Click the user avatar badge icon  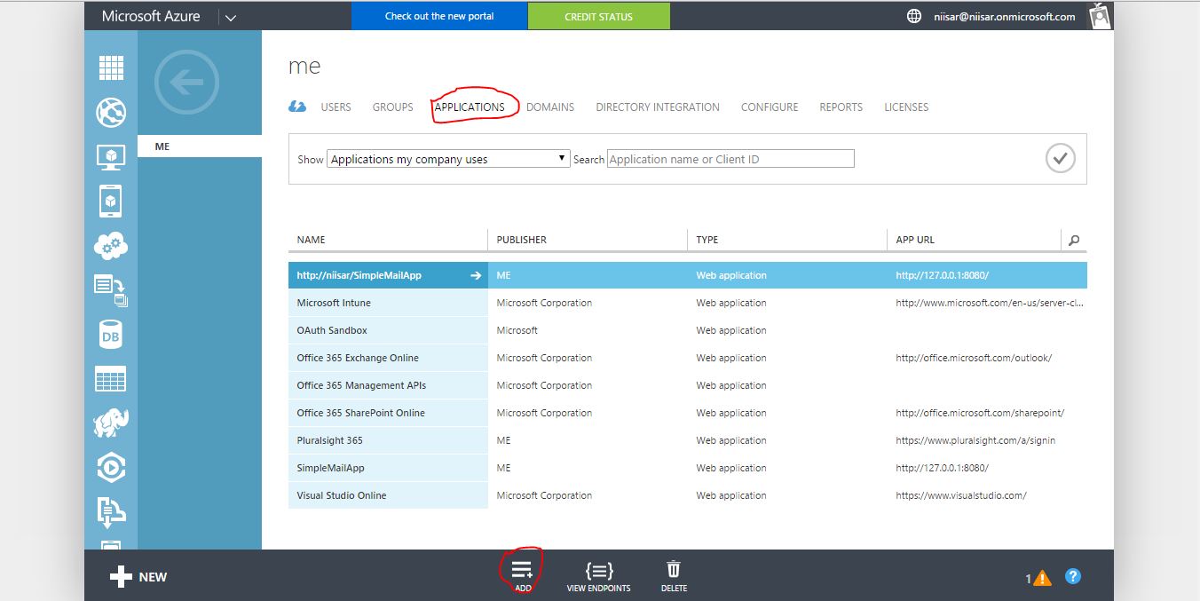pos(1101,15)
